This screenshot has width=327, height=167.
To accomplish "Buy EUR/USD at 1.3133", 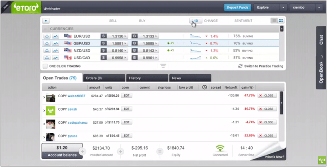I will coord(145,36).
